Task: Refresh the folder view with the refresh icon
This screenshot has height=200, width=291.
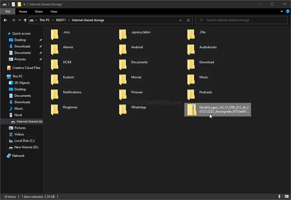Action: click(189, 20)
